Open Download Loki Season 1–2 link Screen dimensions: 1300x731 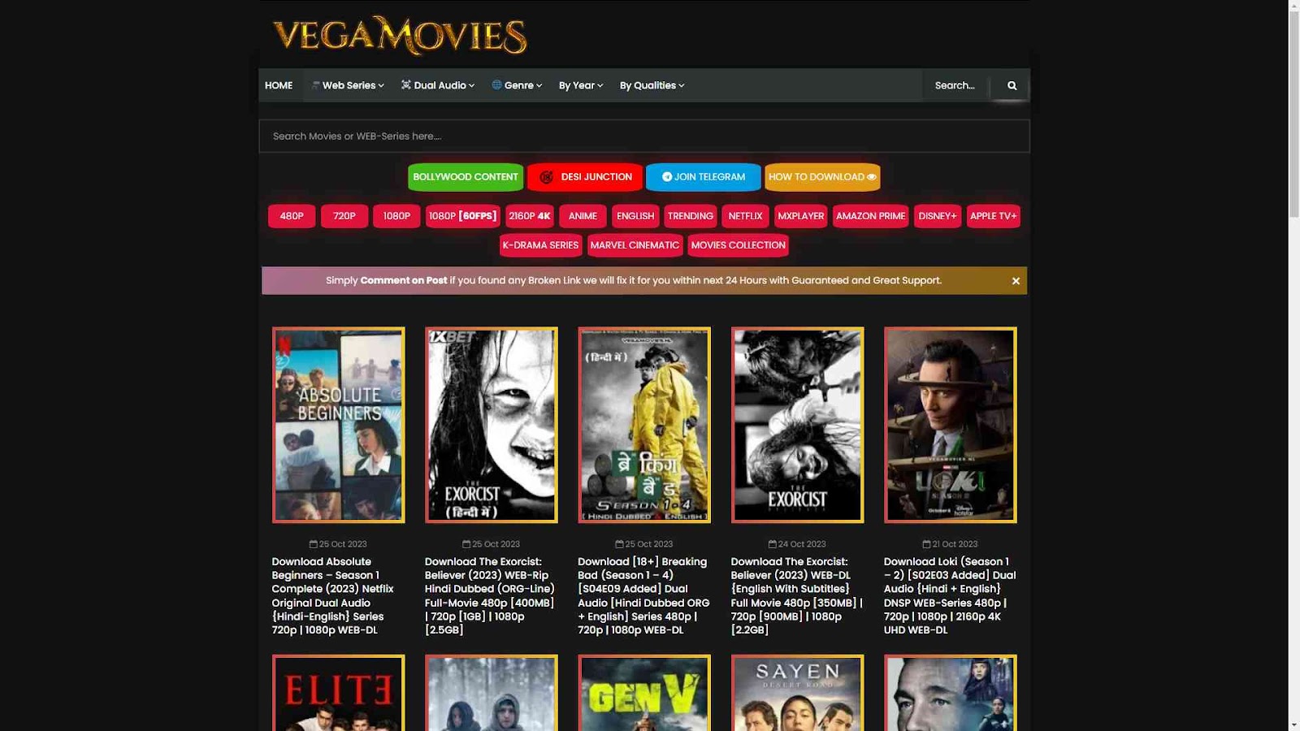coord(950,595)
